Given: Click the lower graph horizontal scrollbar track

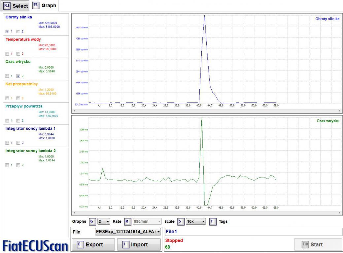Looking at the screenshot, I should pos(207,212).
